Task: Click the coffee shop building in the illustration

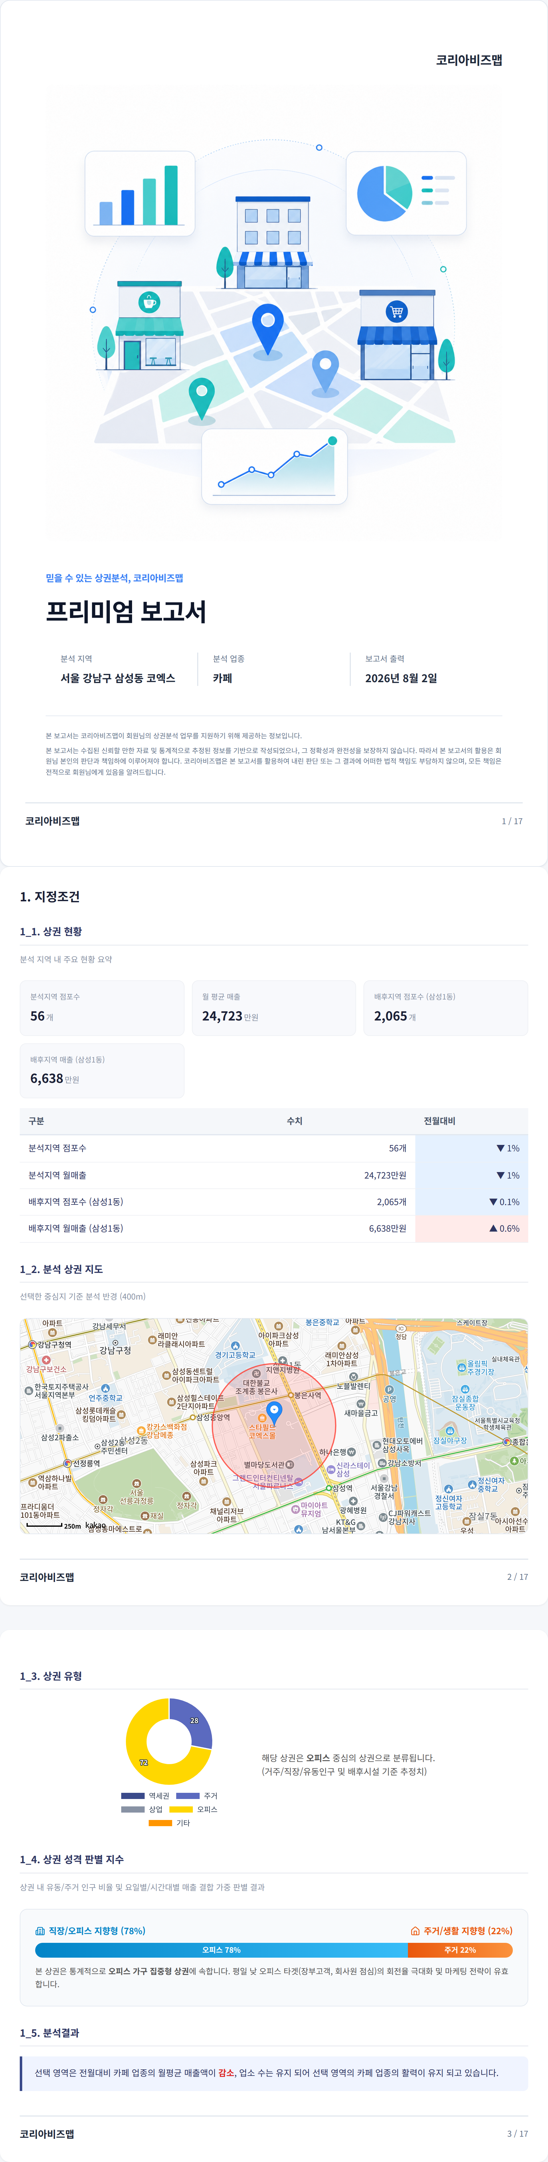Action: [149, 326]
